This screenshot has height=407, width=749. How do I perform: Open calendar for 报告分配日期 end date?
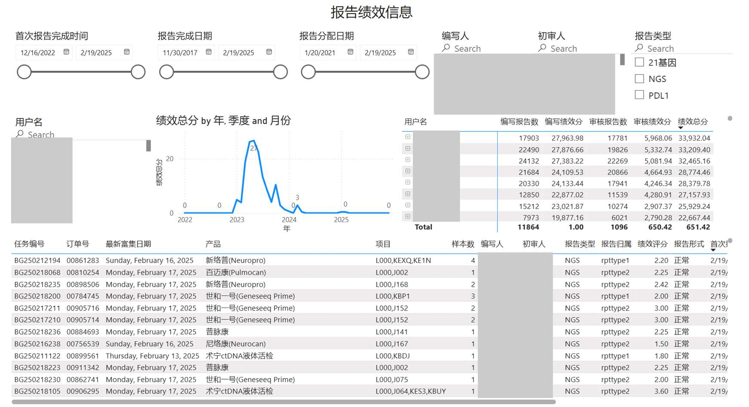(x=411, y=52)
